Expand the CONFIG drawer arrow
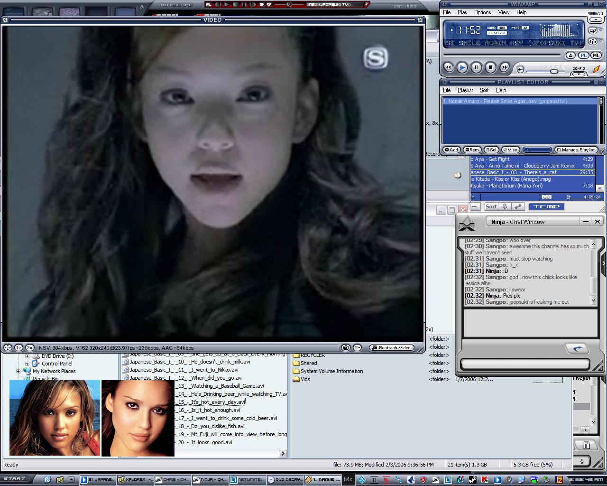Viewport: 607px width, 486px height. 579,74
